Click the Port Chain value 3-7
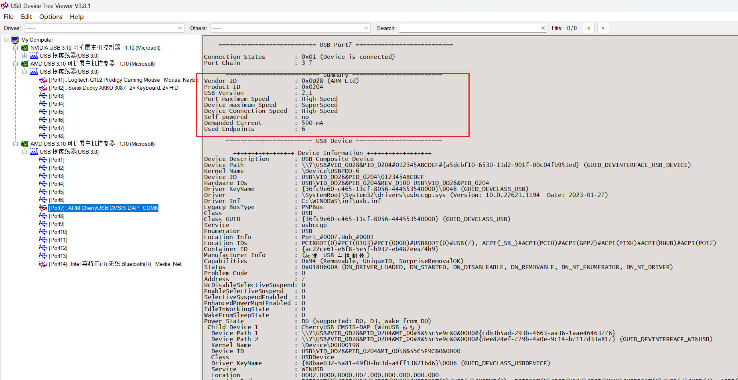This screenshot has width=738, height=380. coord(307,63)
